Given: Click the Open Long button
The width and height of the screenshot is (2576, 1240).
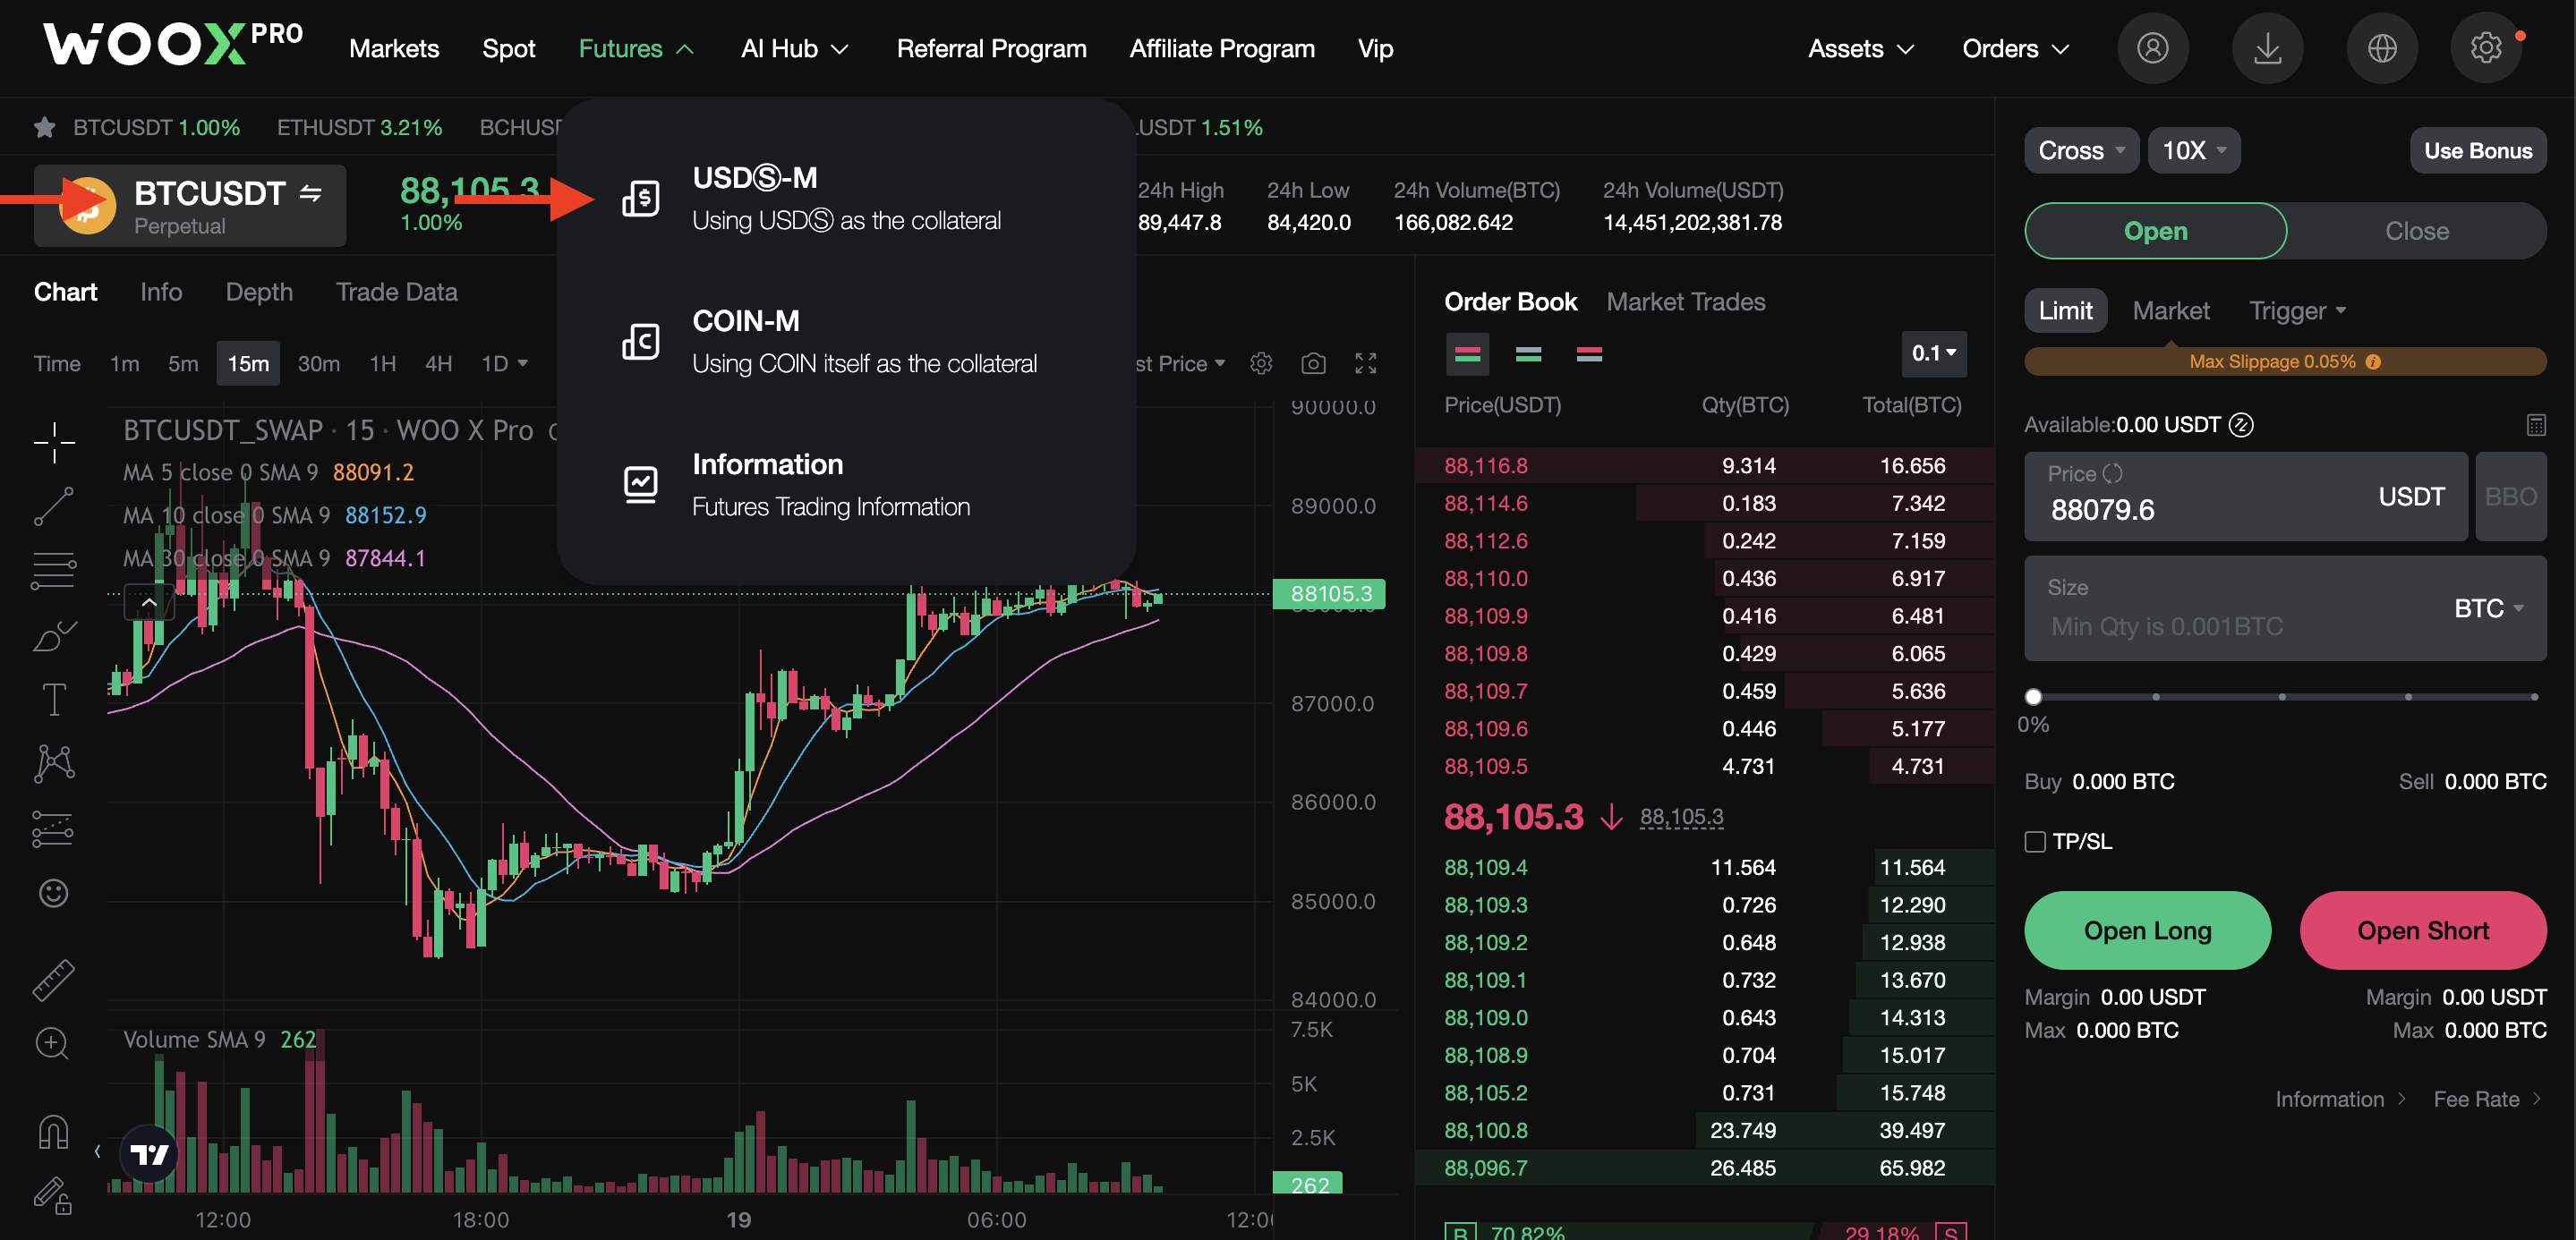Looking at the screenshot, I should pos(2147,930).
